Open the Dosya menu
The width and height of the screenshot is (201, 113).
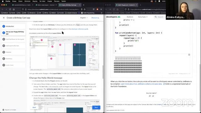(x=14, y=1)
